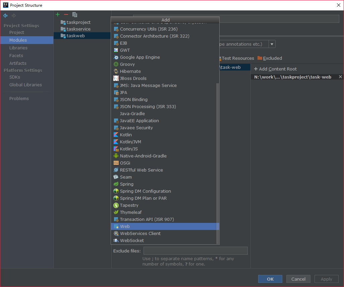
Task: Click the WebServices Client icon
Action: click(x=116, y=233)
